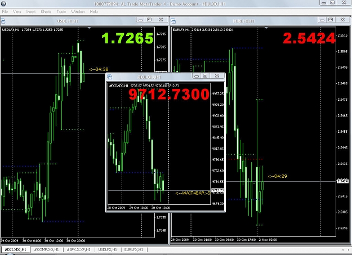
Task: Minimize the EURLFX,H1 chart window
Action: coord(322,20)
